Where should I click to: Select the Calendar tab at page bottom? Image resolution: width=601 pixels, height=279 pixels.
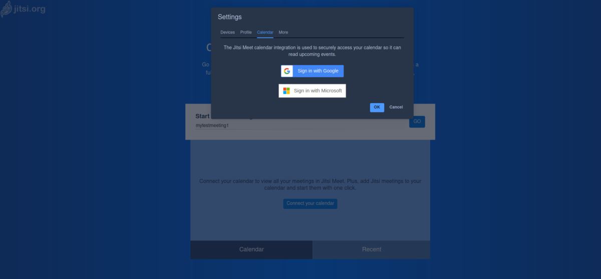pyautogui.click(x=251, y=249)
